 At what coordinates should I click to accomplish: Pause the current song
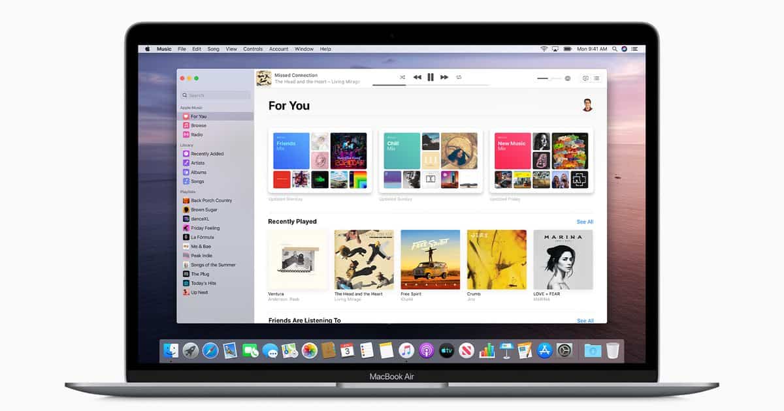[x=431, y=78]
